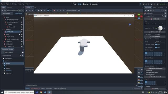Expand the Global Illumination section
168x94 pixels.
tap(151, 73)
